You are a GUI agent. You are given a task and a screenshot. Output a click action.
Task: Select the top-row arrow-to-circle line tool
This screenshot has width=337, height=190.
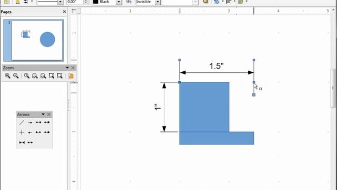38,122
